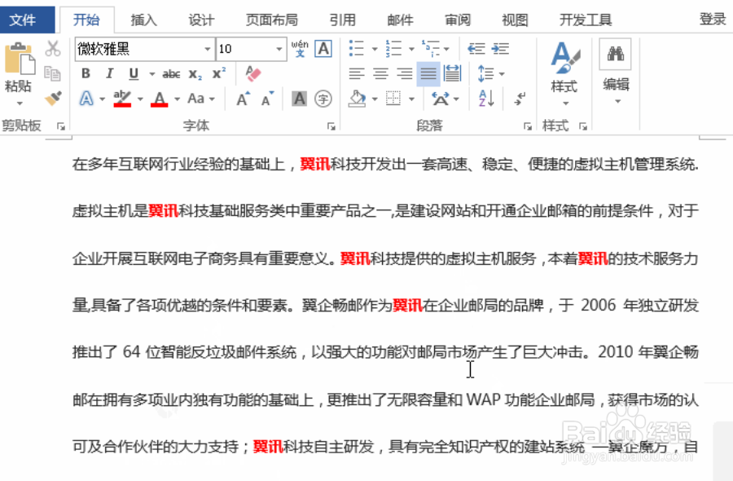Toggle italic formatting
The image size is (733, 481).
click(109, 73)
